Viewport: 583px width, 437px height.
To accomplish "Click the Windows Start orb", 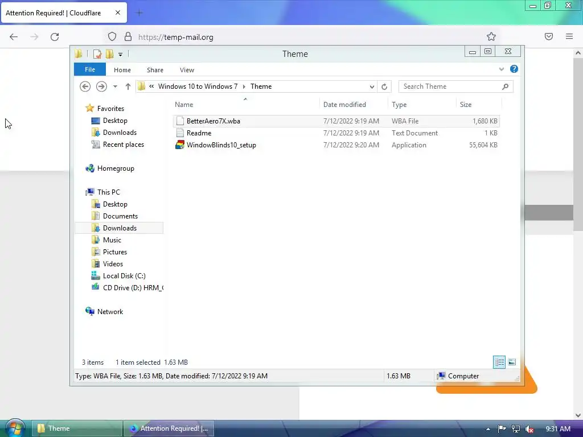I will tap(15, 429).
